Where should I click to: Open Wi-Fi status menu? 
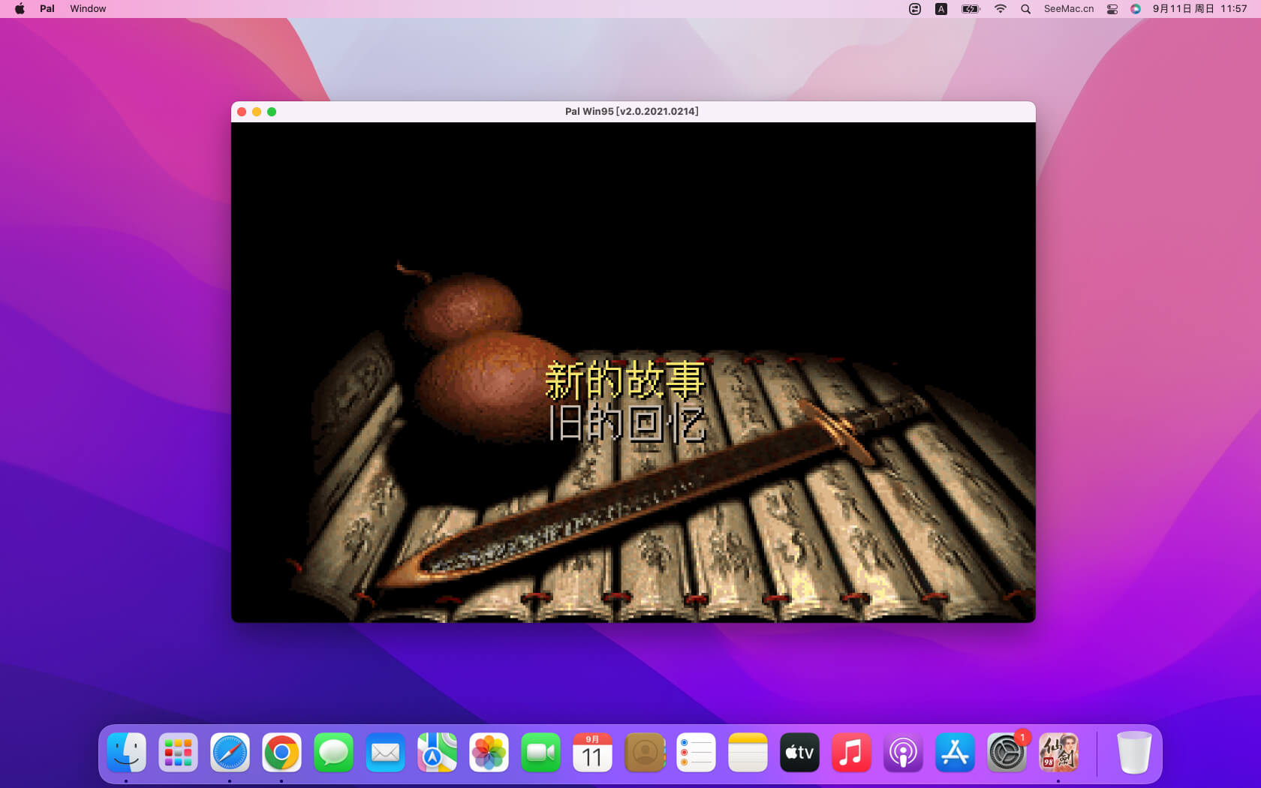tap(1000, 9)
